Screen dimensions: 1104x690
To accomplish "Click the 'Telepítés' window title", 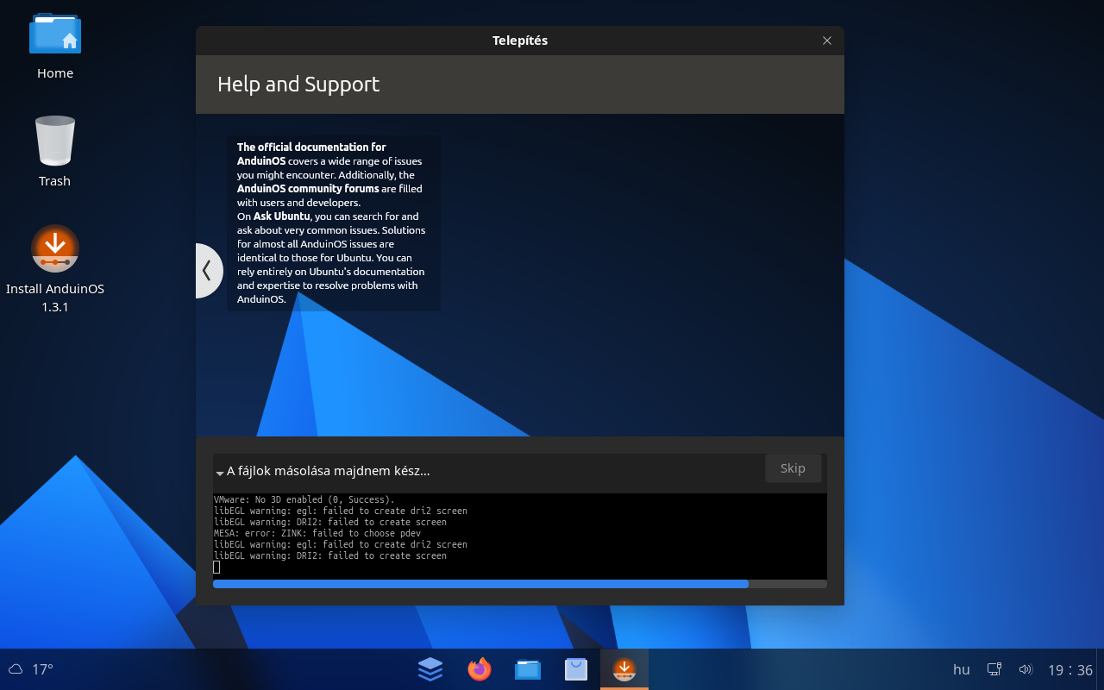I will (520, 41).
